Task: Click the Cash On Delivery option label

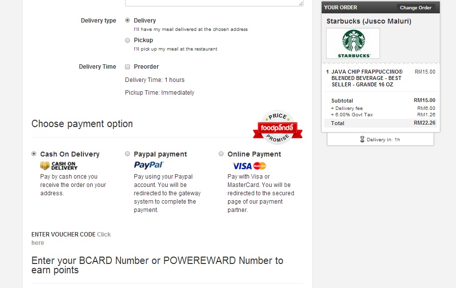Action: (70, 154)
